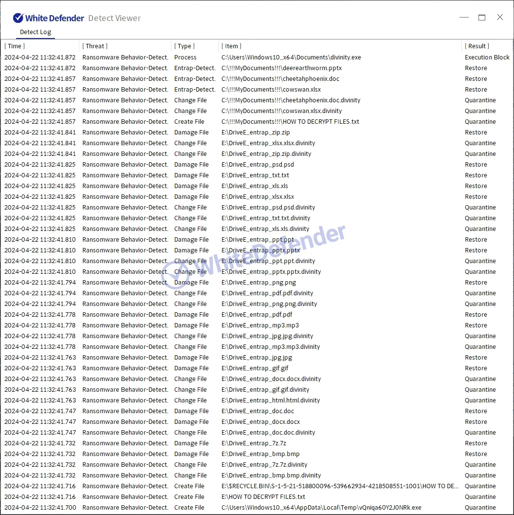Image resolution: width=514 pixels, height=515 pixels.
Task: Select the cheetahphoenix.doc.divinity entry
Action: point(291,100)
